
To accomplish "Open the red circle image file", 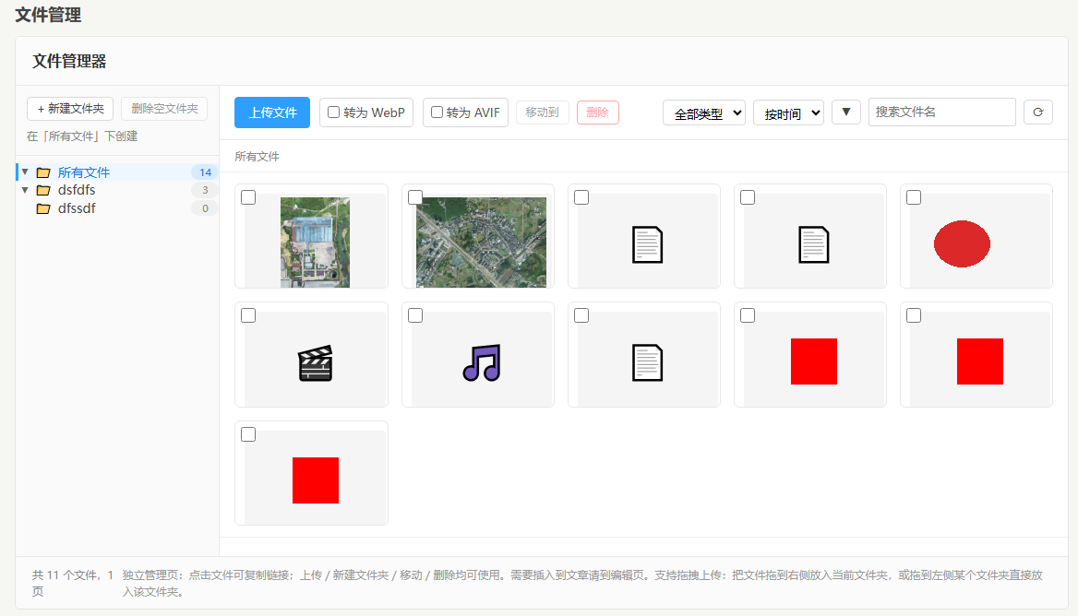I will (962, 243).
